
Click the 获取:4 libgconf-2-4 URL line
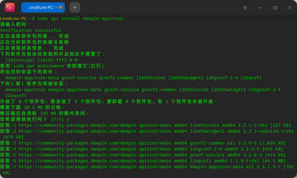click(141, 149)
